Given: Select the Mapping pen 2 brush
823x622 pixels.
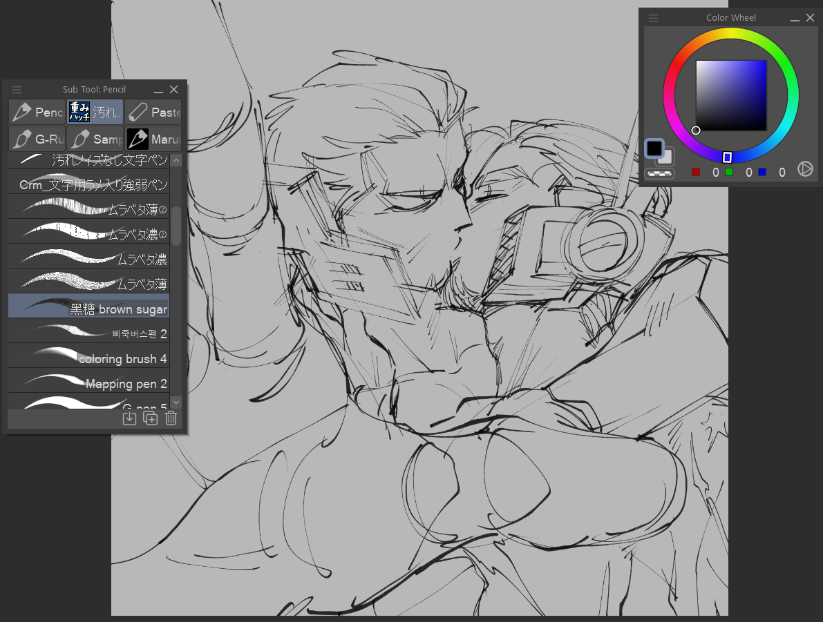Looking at the screenshot, I should tap(88, 383).
